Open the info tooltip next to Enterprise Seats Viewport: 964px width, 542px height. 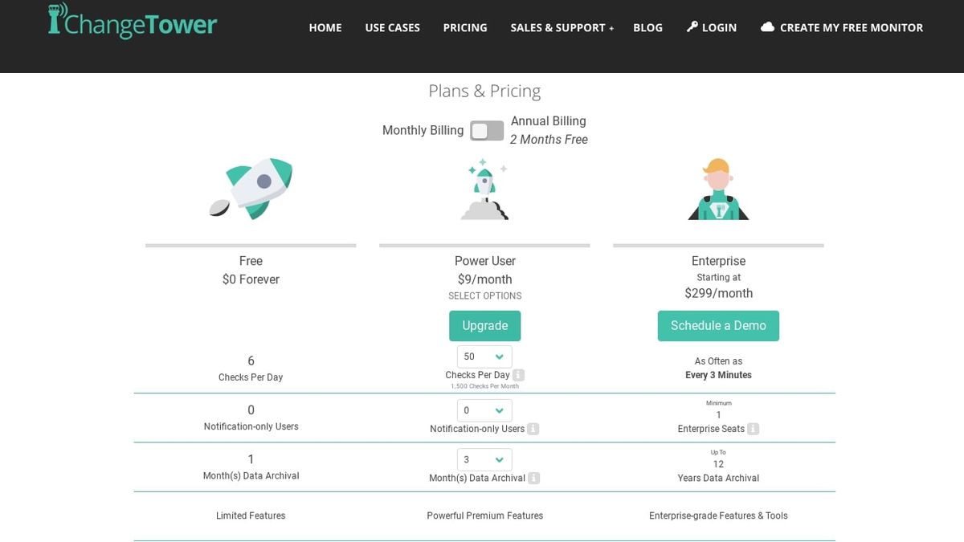point(752,429)
